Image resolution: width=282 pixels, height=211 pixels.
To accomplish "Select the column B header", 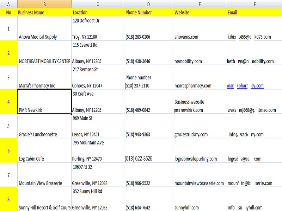I will pos(43,4).
